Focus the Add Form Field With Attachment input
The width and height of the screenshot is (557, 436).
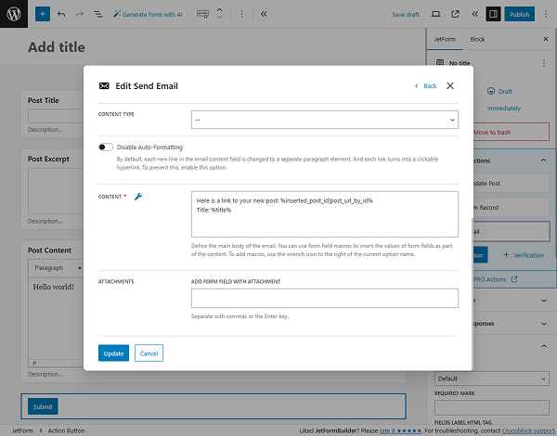tap(325, 298)
